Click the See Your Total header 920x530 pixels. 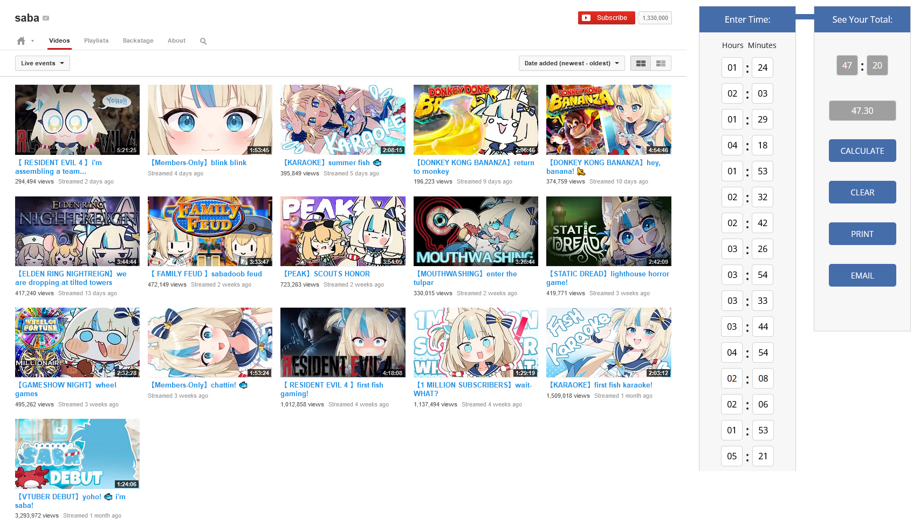862,19
